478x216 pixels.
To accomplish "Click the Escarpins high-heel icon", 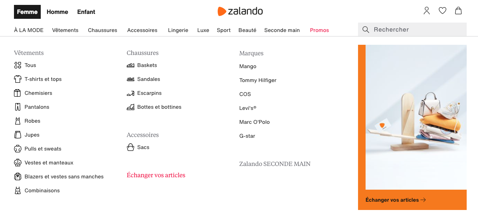I will 131,93.
